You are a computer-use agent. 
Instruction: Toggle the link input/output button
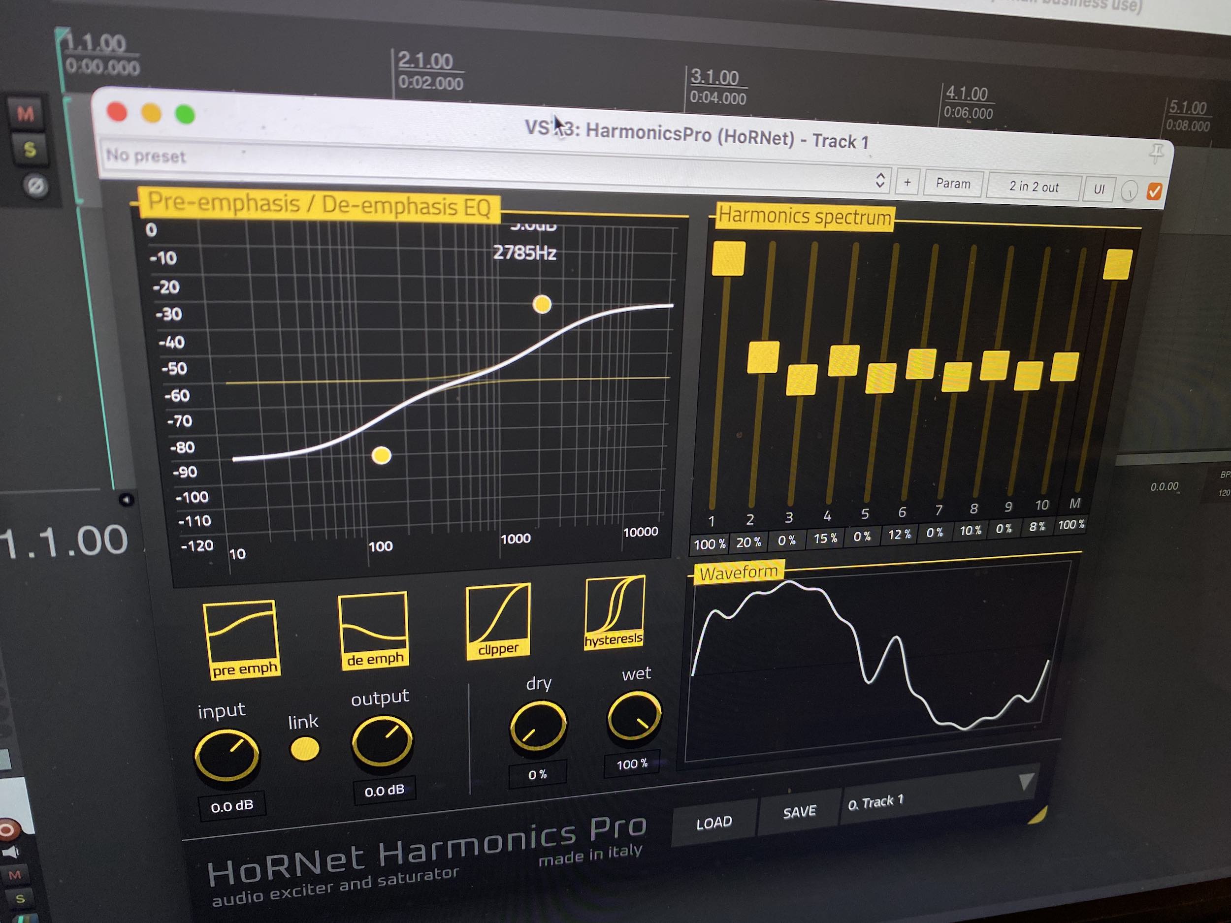[x=305, y=749]
